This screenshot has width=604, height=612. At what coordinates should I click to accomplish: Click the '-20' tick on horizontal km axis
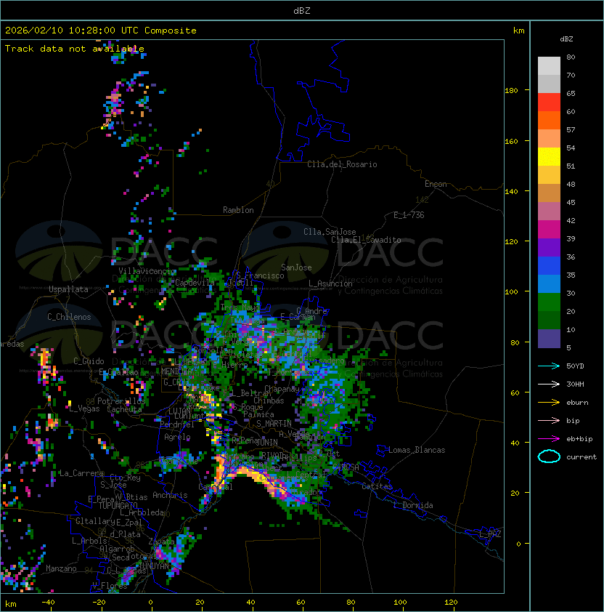pyautogui.click(x=99, y=603)
